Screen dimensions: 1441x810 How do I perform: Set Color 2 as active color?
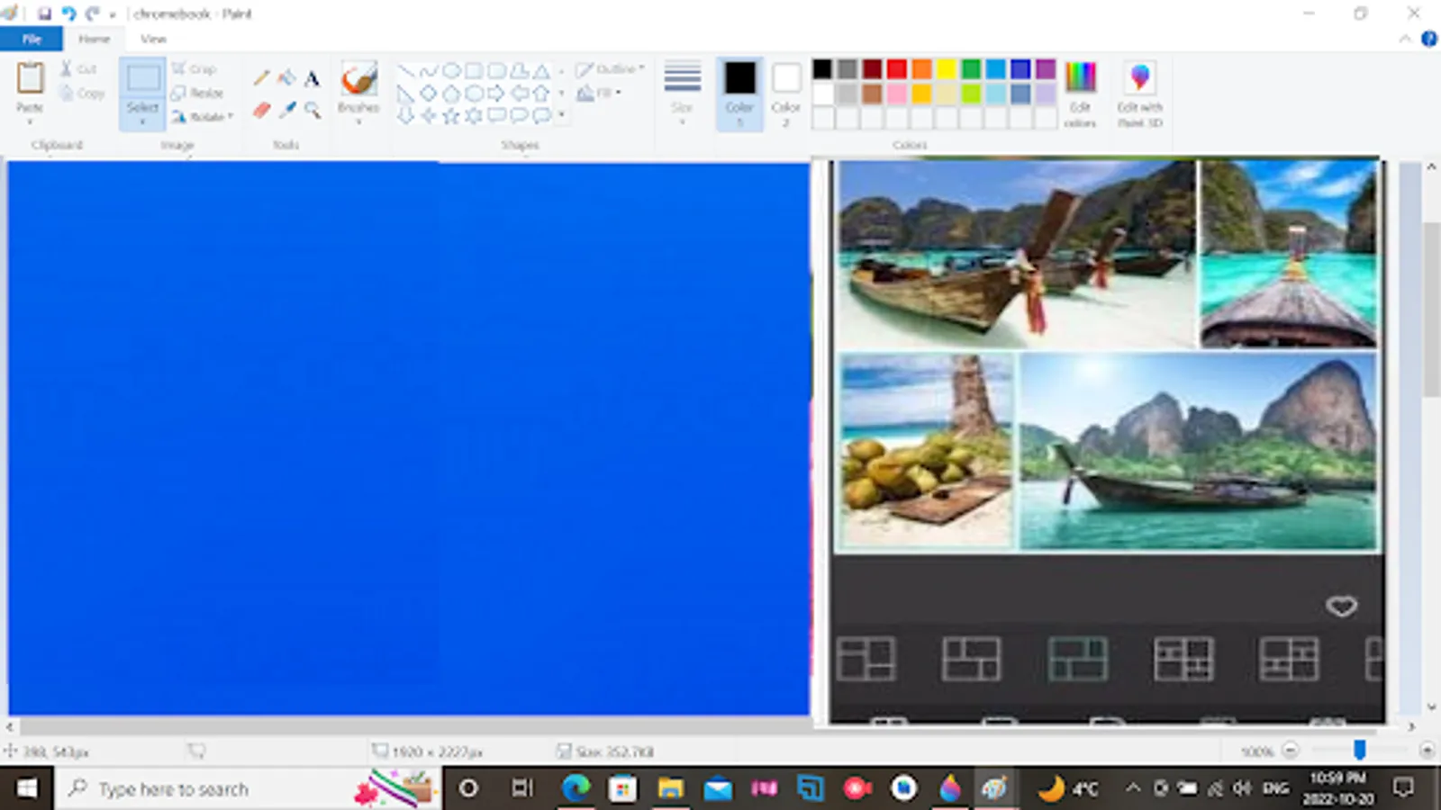(x=785, y=92)
